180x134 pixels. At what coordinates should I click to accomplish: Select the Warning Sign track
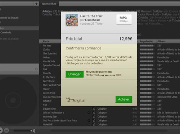50,116
